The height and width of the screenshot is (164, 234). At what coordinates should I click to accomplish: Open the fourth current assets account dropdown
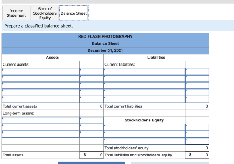pos(41,93)
